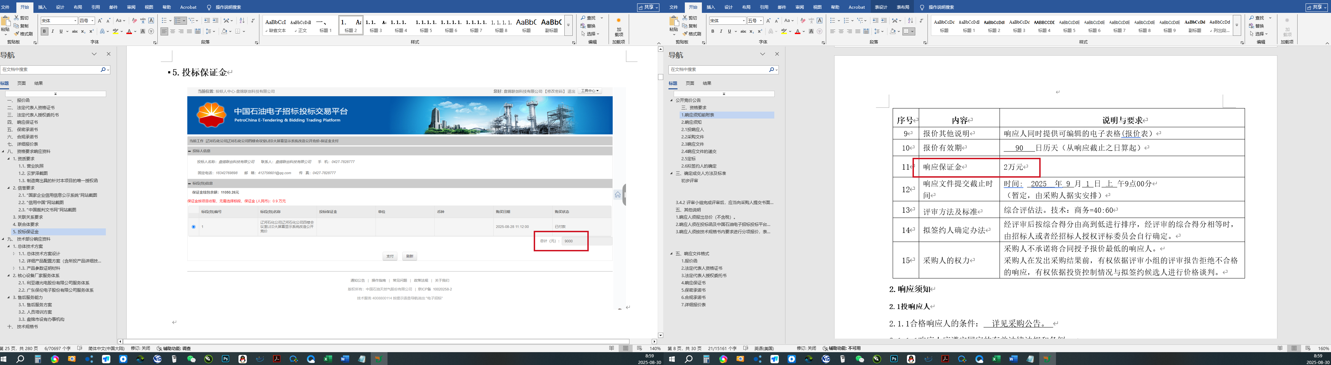Click the Refresh (刷新) button on the webpage

pyautogui.click(x=410, y=256)
